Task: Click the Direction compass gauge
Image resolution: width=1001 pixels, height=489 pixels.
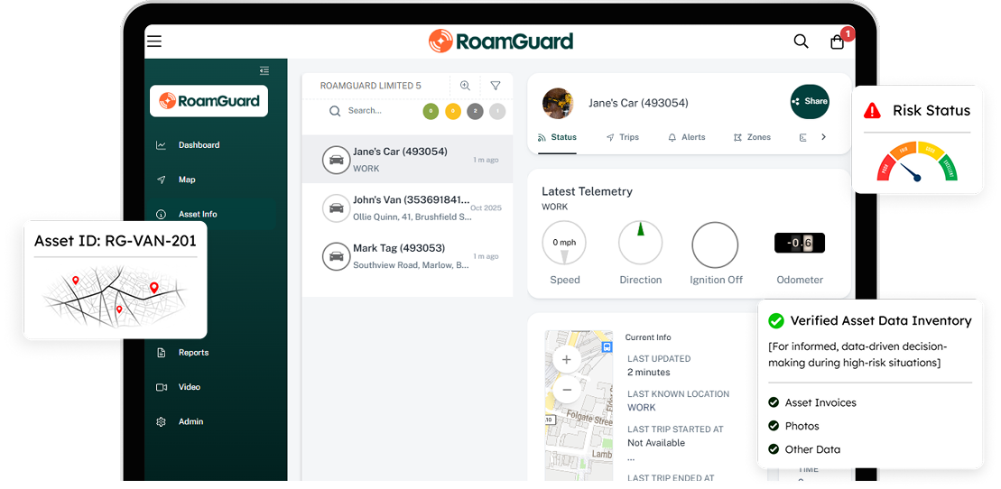Action: coord(640,244)
